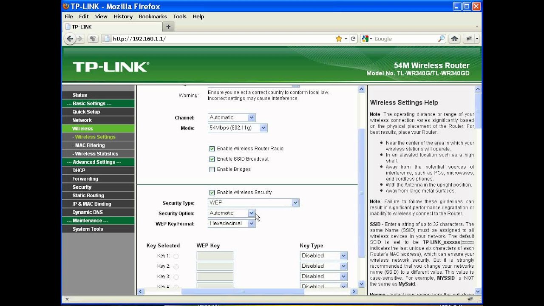Select the Key 1 radio button
The width and height of the screenshot is (544, 306).
pos(176,256)
